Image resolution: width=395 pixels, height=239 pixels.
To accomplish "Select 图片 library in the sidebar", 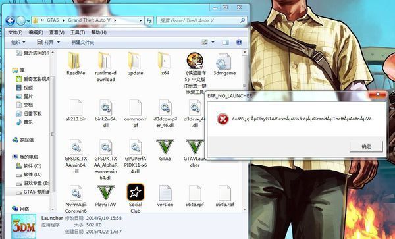I will pyautogui.click(x=25, y=97).
